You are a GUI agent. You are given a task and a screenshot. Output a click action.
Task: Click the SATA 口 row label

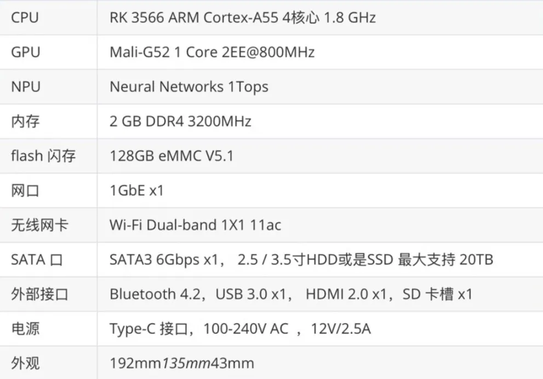click(36, 259)
